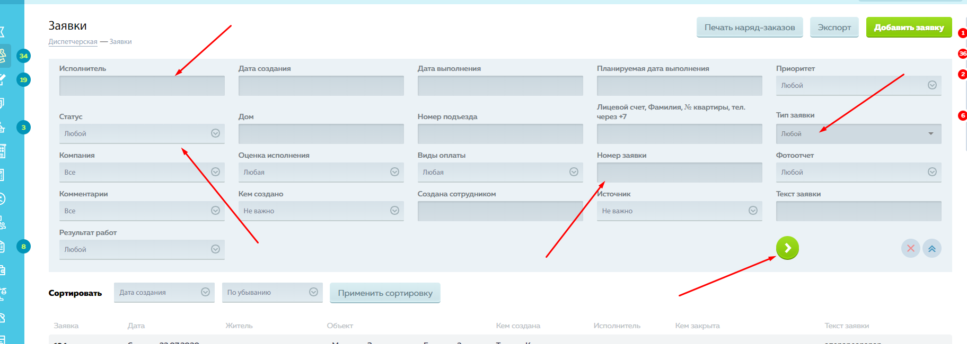
Task: Open the Виды оплаты dropdown
Action: pos(500,173)
